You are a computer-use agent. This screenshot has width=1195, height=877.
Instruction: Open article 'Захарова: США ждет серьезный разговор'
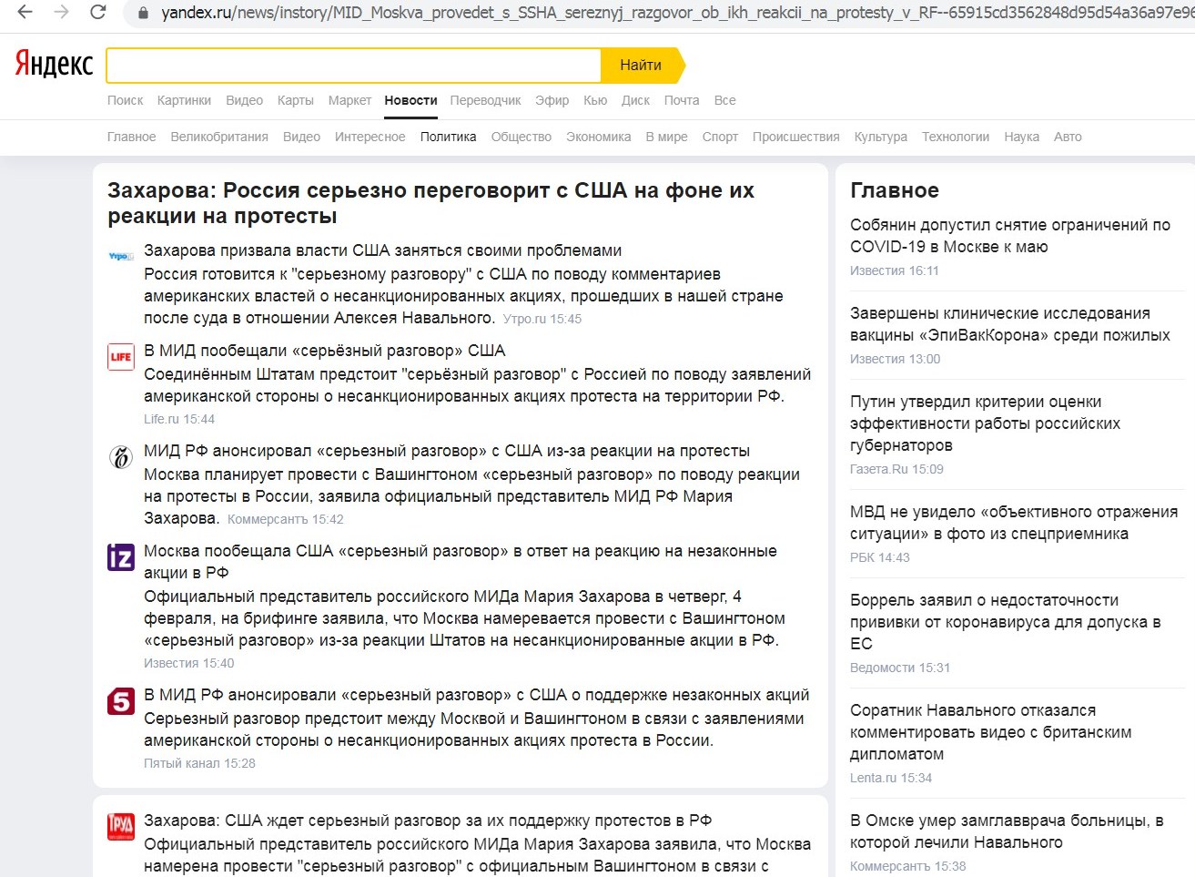pyautogui.click(x=428, y=821)
